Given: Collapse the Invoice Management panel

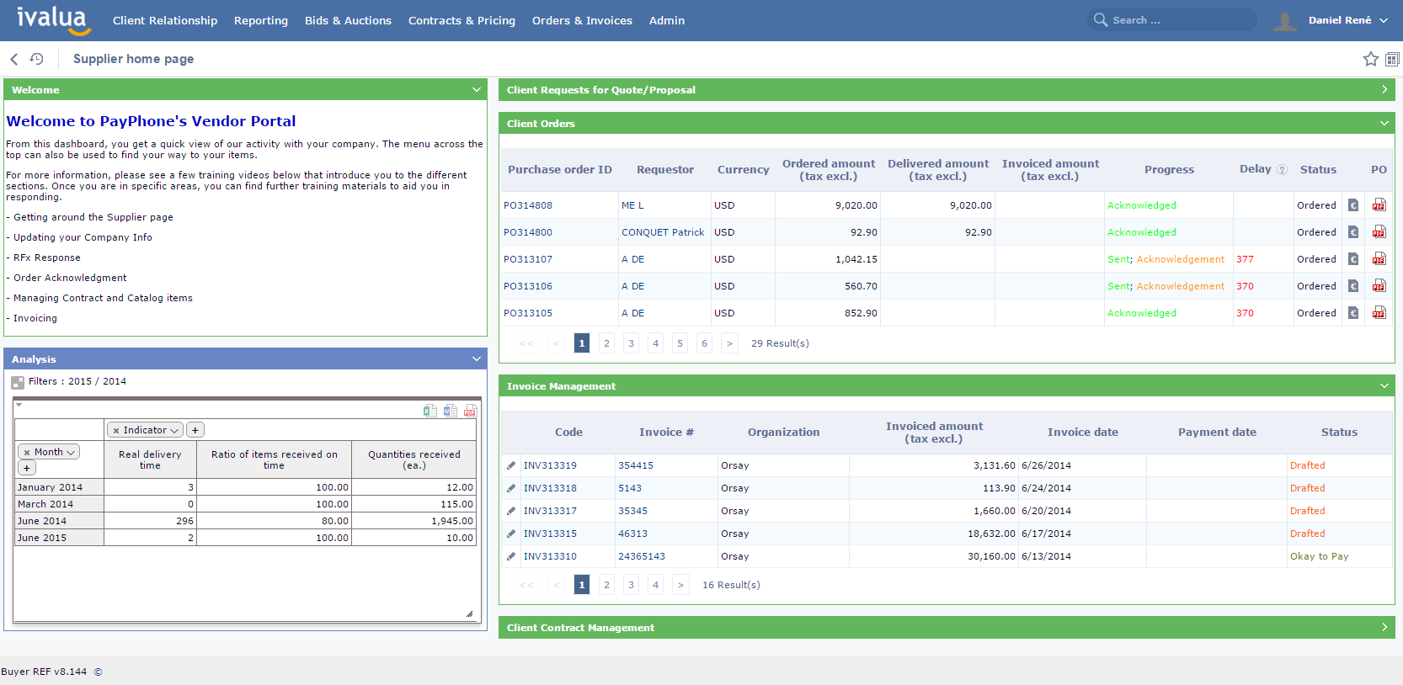Looking at the screenshot, I should click(1384, 386).
